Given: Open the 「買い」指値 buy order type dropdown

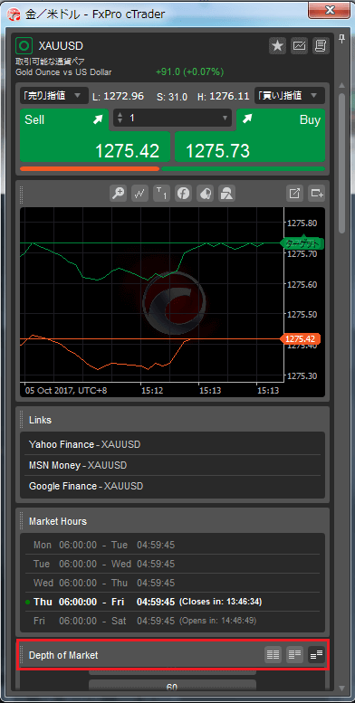Looking at the screenshot, I should (290, 95).
